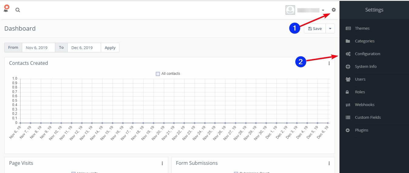Click the Webhooks arrows icon
The height and width of the screenshot is (173, 409).
348,105
